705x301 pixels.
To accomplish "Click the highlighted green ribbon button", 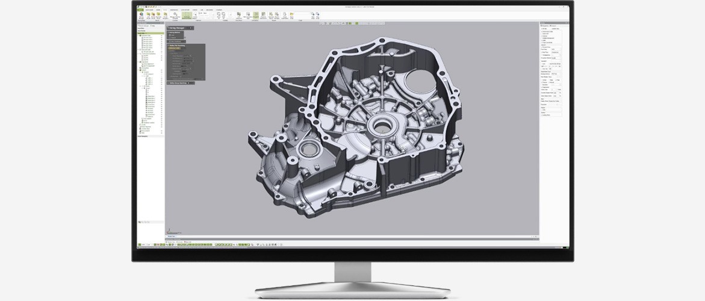I will tap(187, 16).
